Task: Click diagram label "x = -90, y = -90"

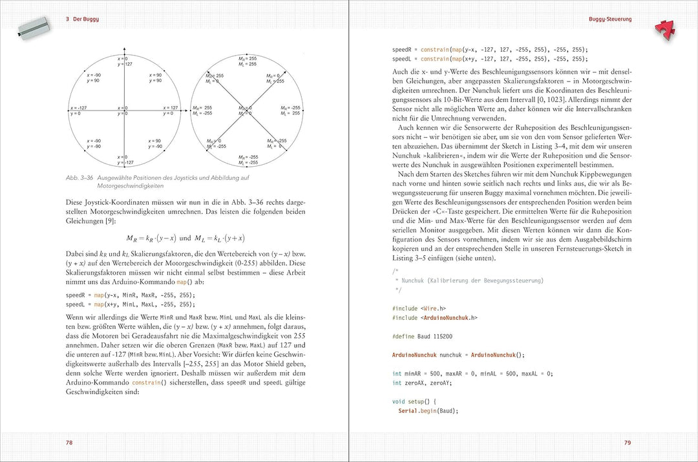Action: 94,143
